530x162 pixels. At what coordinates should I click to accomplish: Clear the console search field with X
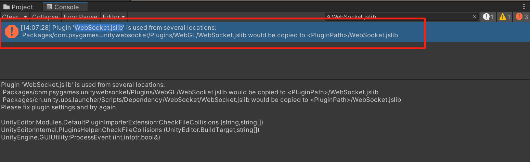click(x=475, y=17)
